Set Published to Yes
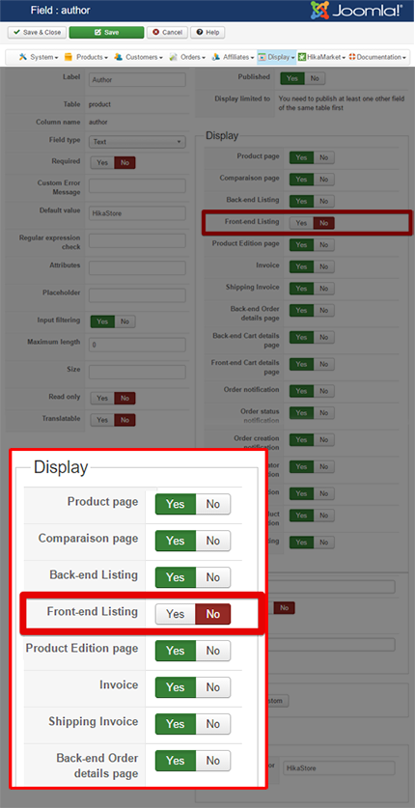This screenshot has height=808, width=415. pos(291,78)
